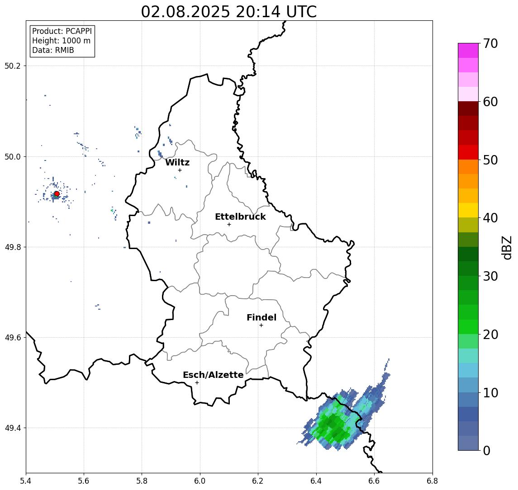
Task: Click the yellow colorbar swatch above 40
Action: tap(468, 210)
